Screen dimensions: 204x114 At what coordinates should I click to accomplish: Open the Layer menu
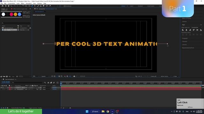tap(18, 3)
